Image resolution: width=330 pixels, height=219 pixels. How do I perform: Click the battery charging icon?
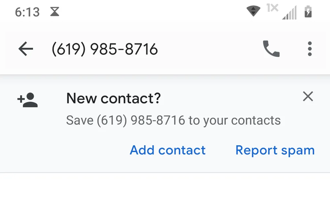[x=308, y=12]
